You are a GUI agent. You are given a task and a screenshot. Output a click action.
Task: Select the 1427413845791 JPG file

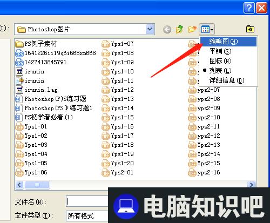41,62
